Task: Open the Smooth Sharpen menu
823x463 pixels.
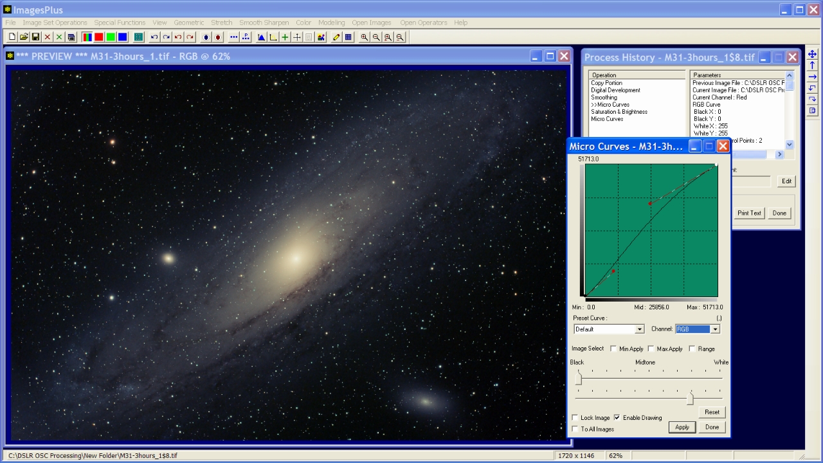Action: (x=264, y=23)
